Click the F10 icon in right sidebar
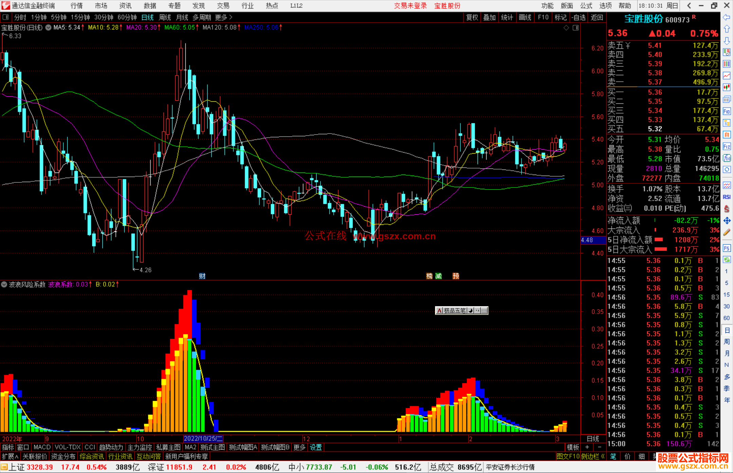The height and width of the screenshot is (473, 733). (727, 111)
